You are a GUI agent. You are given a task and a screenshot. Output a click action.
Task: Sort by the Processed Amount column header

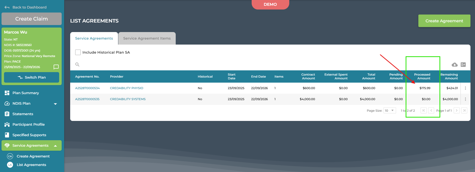coord(422,76)
